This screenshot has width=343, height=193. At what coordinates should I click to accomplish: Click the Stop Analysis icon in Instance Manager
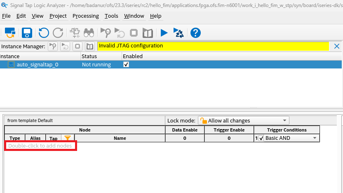78,46
